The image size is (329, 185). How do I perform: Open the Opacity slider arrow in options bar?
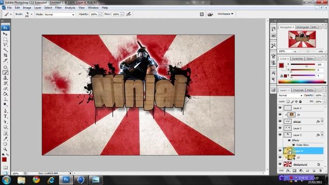click(x=100, y=14)
